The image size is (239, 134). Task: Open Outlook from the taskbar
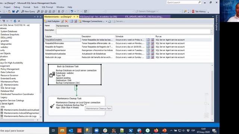point(71,131)
